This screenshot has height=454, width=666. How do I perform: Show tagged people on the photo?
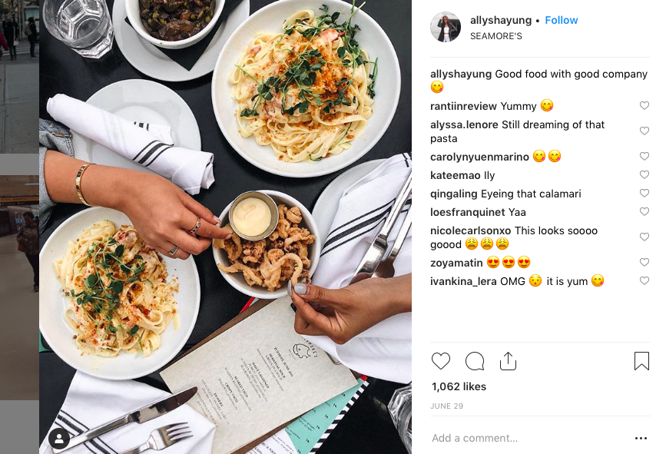coord(59,439)
